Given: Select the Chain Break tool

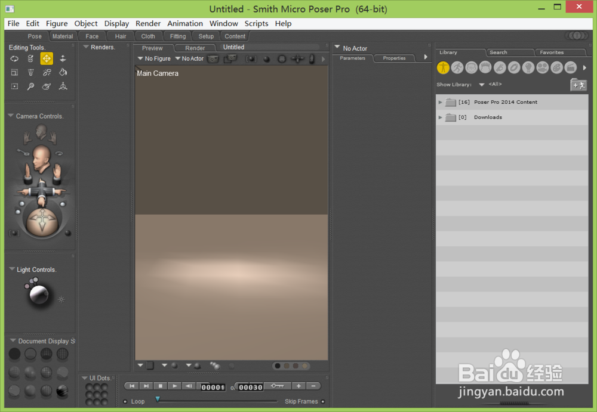Looking at the screenshot, I should tap(47, 72).
